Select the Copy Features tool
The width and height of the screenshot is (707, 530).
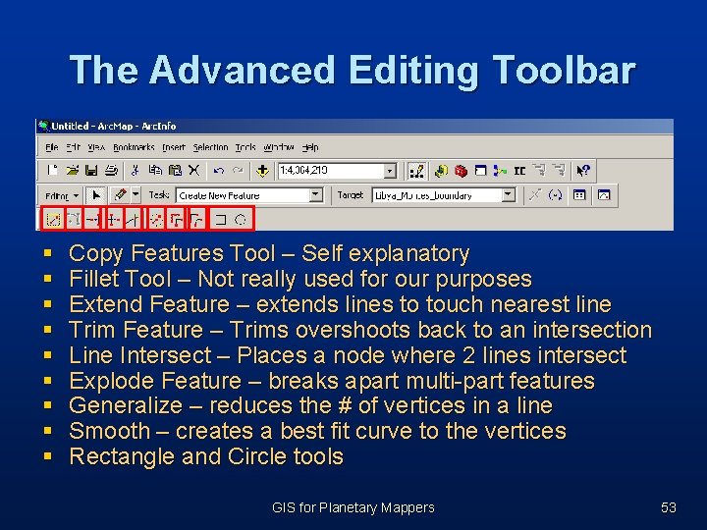point(54,220)
